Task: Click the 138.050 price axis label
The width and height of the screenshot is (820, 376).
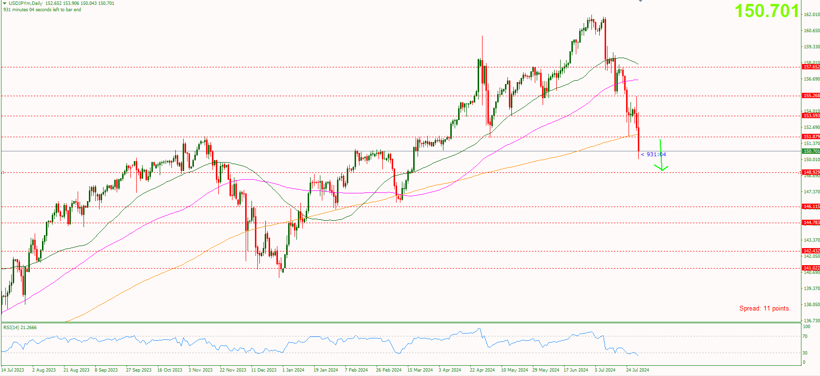Action: 812,305
